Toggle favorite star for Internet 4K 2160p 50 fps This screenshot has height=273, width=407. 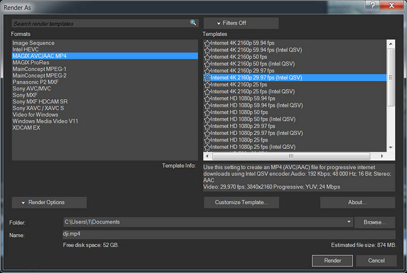(x=207, y=57)
